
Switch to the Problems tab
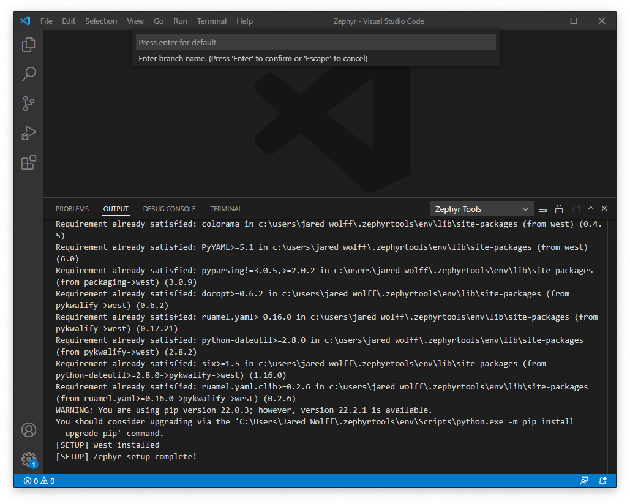tap(72, 209)
